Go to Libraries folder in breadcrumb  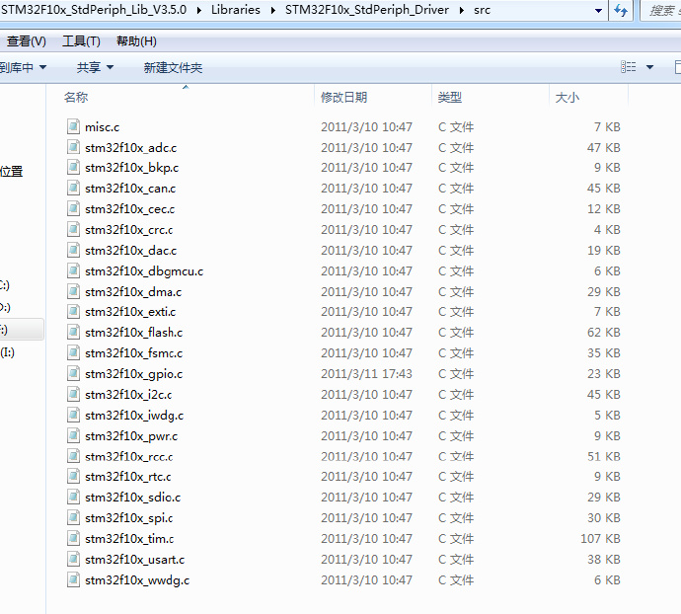[236, 10]
